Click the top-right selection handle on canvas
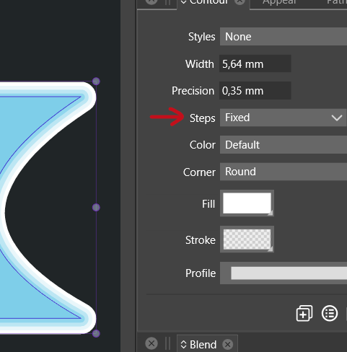Image resolution: width=347 pixels, height=352 pixels. click(96, 82)
